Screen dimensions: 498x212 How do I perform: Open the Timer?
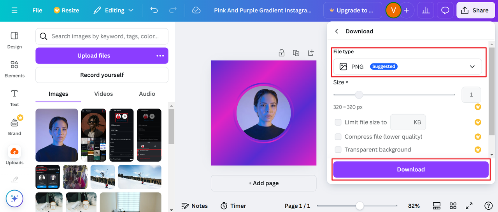click(x=233, y=206)
